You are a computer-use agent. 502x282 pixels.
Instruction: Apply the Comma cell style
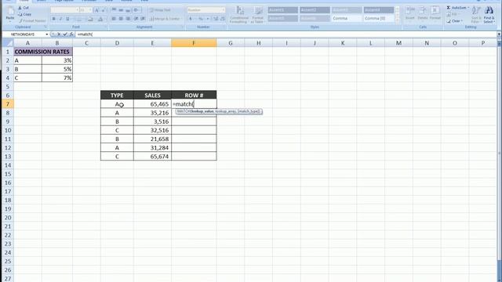tap(347, 19)
